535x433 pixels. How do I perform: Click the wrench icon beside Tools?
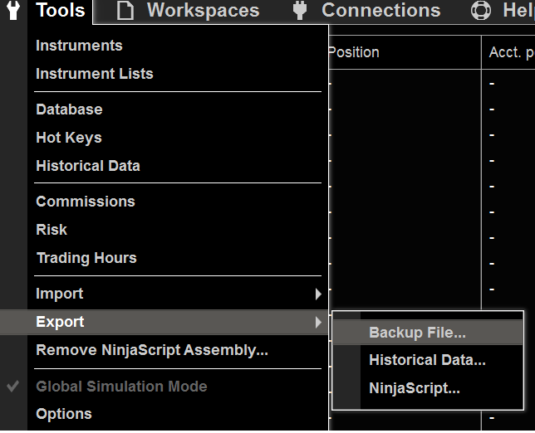click(14, 11)
